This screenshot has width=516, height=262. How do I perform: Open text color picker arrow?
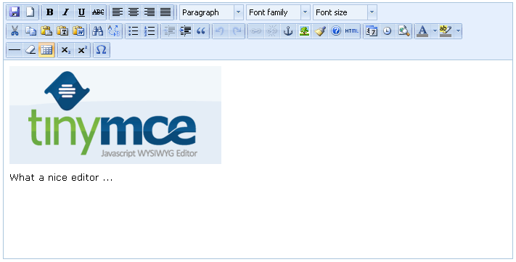(435, 31)
